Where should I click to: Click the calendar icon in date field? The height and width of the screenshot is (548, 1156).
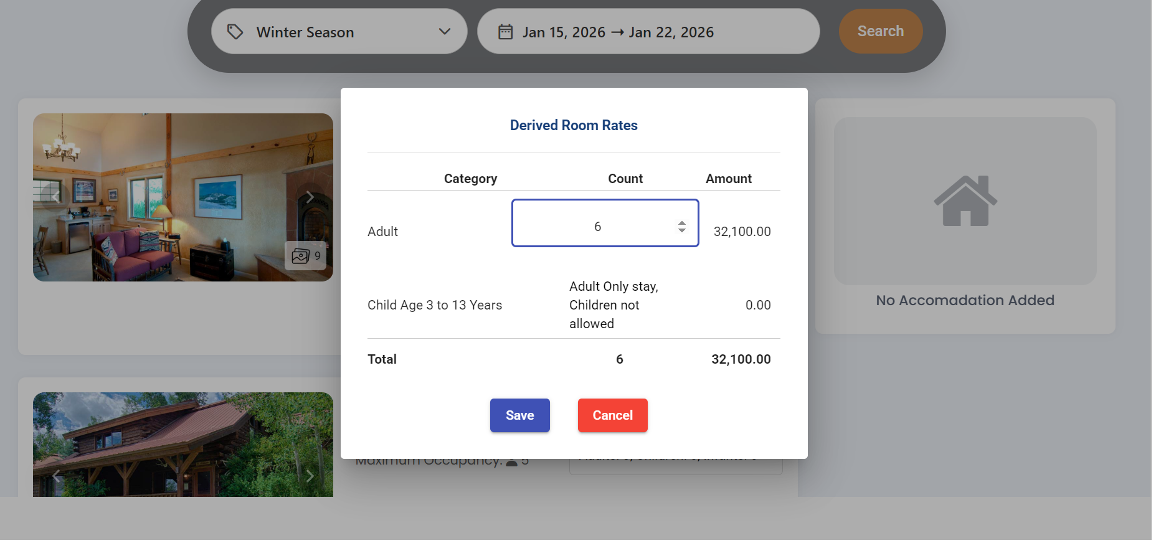[505, 32]
